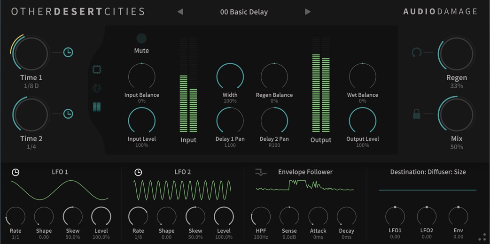Click the Wet Balance knob
This screenshot has height=244, width=490.
tap(363, 76)
